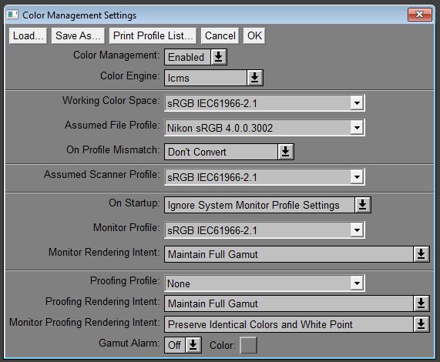Click the Gamut Alarm Off value
This screenshot has width=440, height=362.
tap(175, 345)
